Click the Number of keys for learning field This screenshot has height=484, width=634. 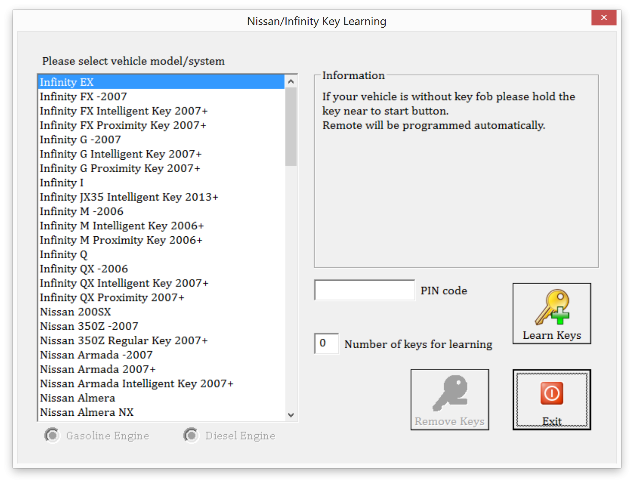[326, 344]
